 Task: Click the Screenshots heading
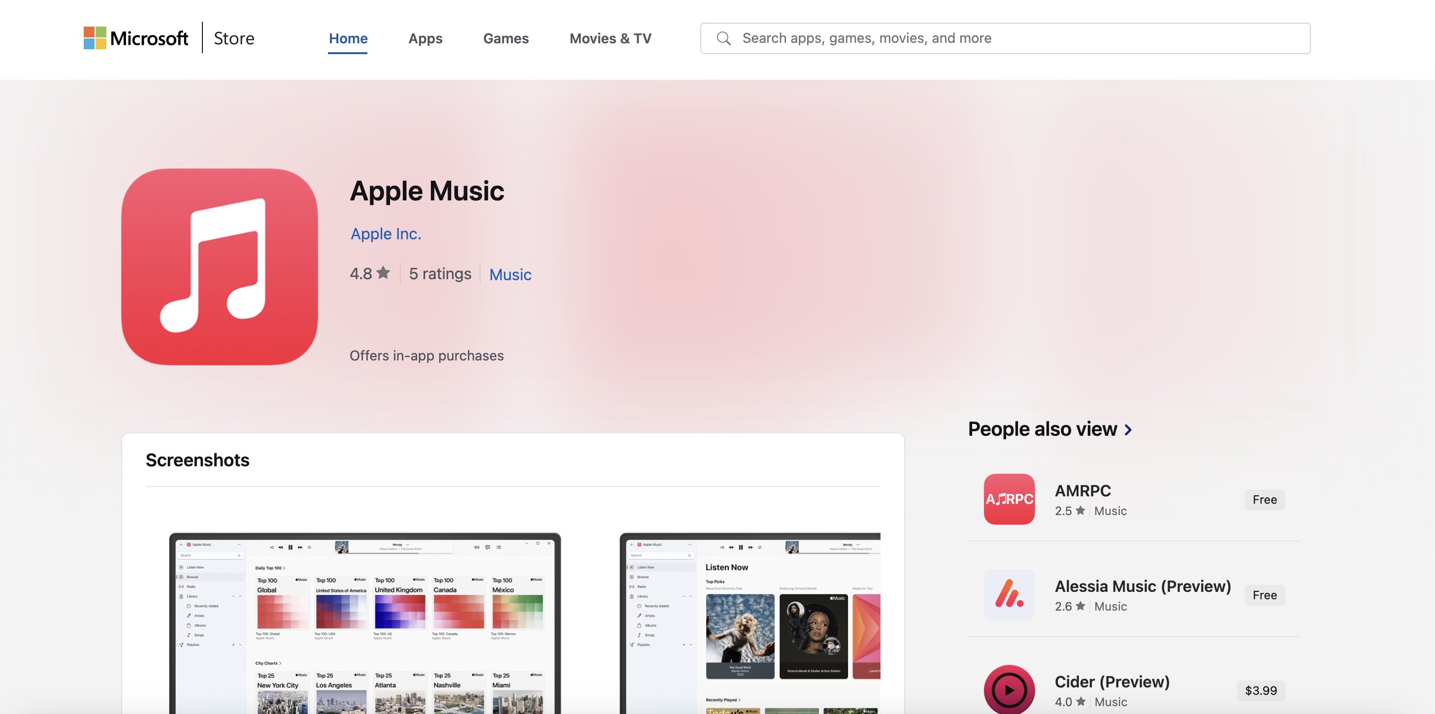pos(198,460)
